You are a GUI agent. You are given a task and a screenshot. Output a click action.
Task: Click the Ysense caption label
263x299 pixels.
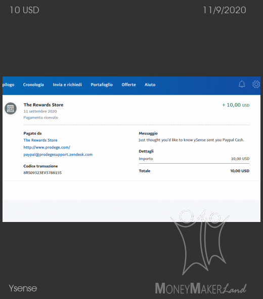click(x=23, y=288)
